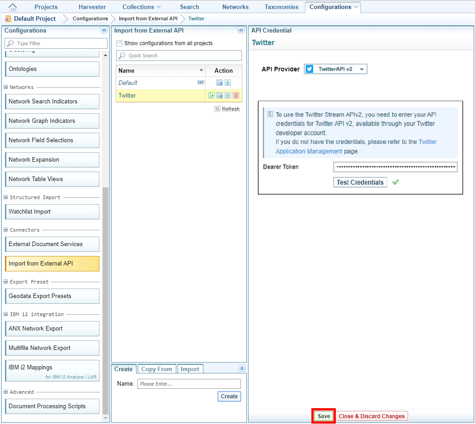Open the Harvester tab
Viewport: 475px width, 424px height.
pyautogui.click(x=92, y=7)
